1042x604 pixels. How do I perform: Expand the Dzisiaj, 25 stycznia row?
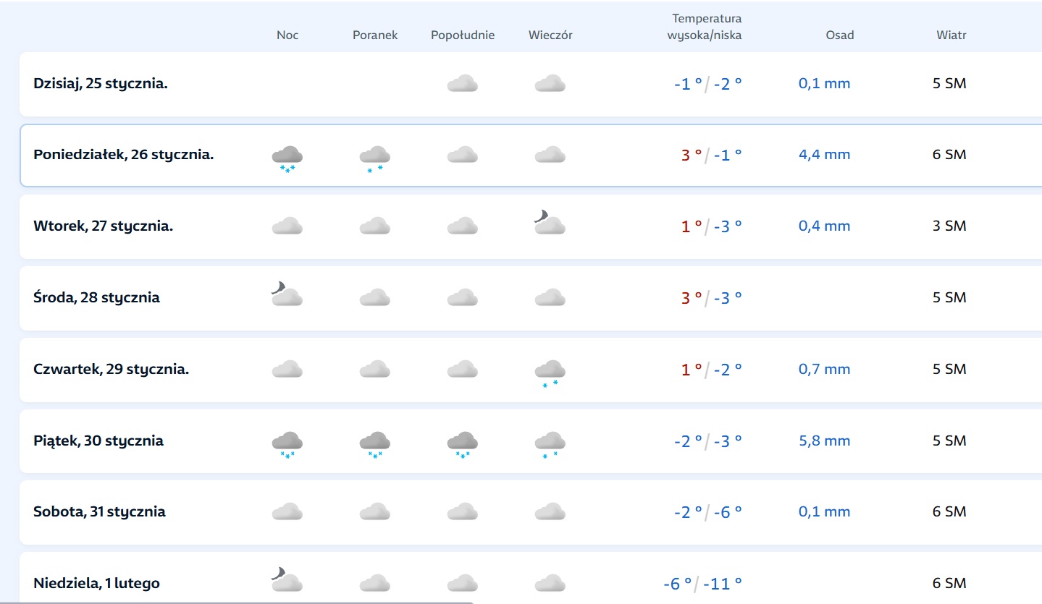point(101,84)
